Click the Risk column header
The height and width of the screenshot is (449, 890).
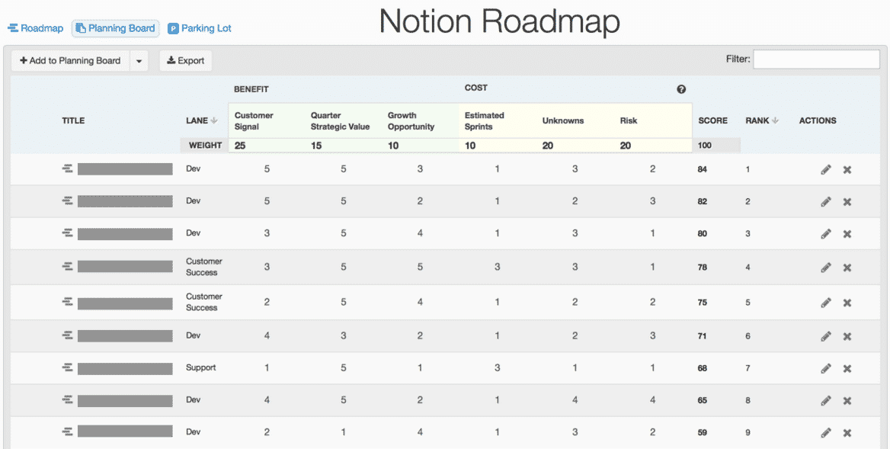coord(629,120)
